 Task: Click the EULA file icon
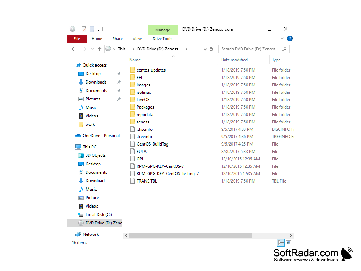point(132,151)
